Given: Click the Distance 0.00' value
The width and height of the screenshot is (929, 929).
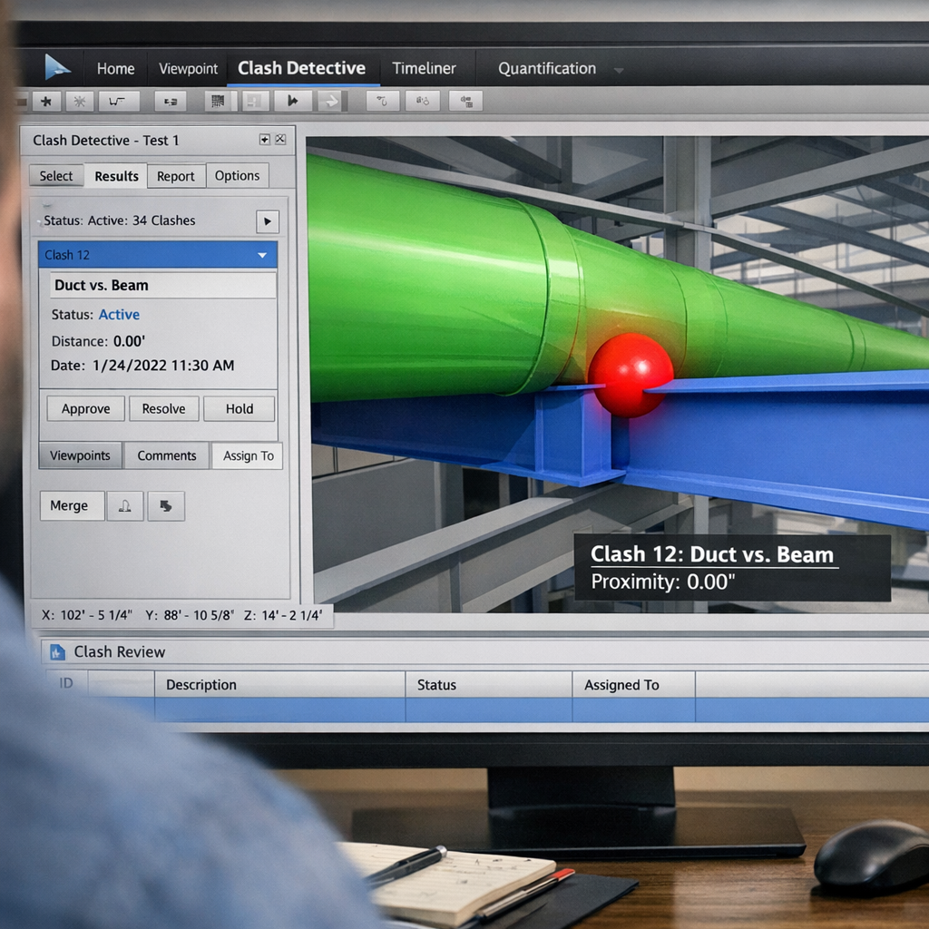Looking at the screenshot, I should pos(129,341).
